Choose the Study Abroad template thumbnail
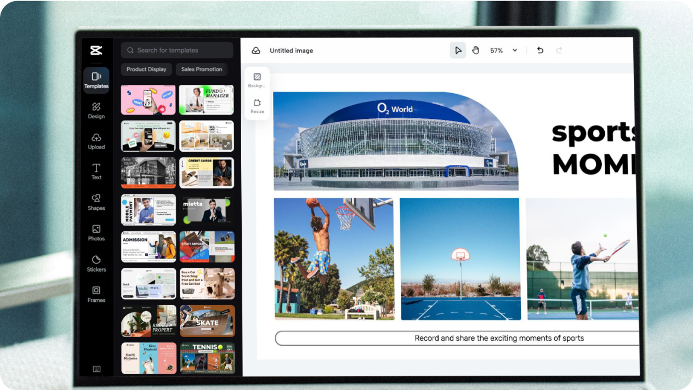The height and width of the screenshot is (390, 693). pyautogui.click(x=207, y=246)
